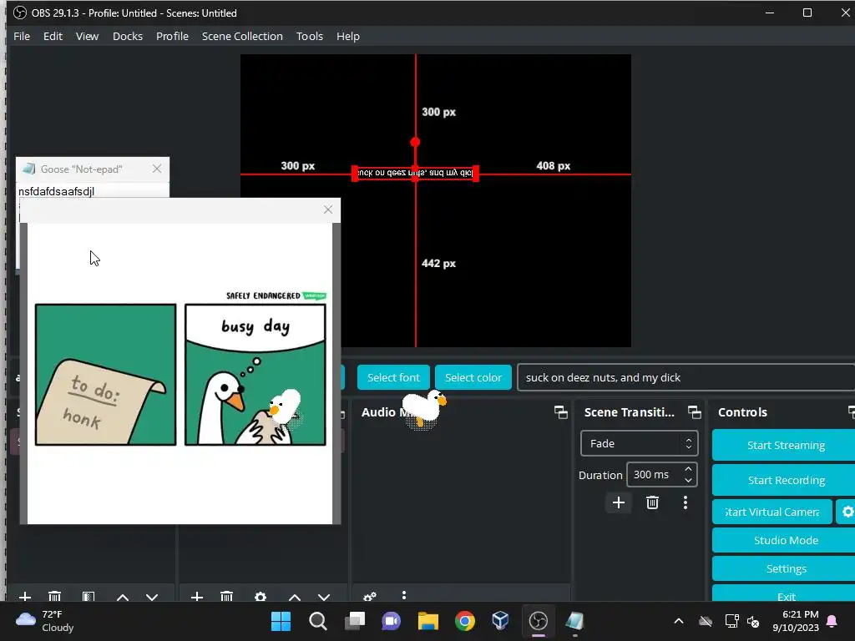Open the Scene Collection menu
The image size is (855, 641).
[242, 36]
